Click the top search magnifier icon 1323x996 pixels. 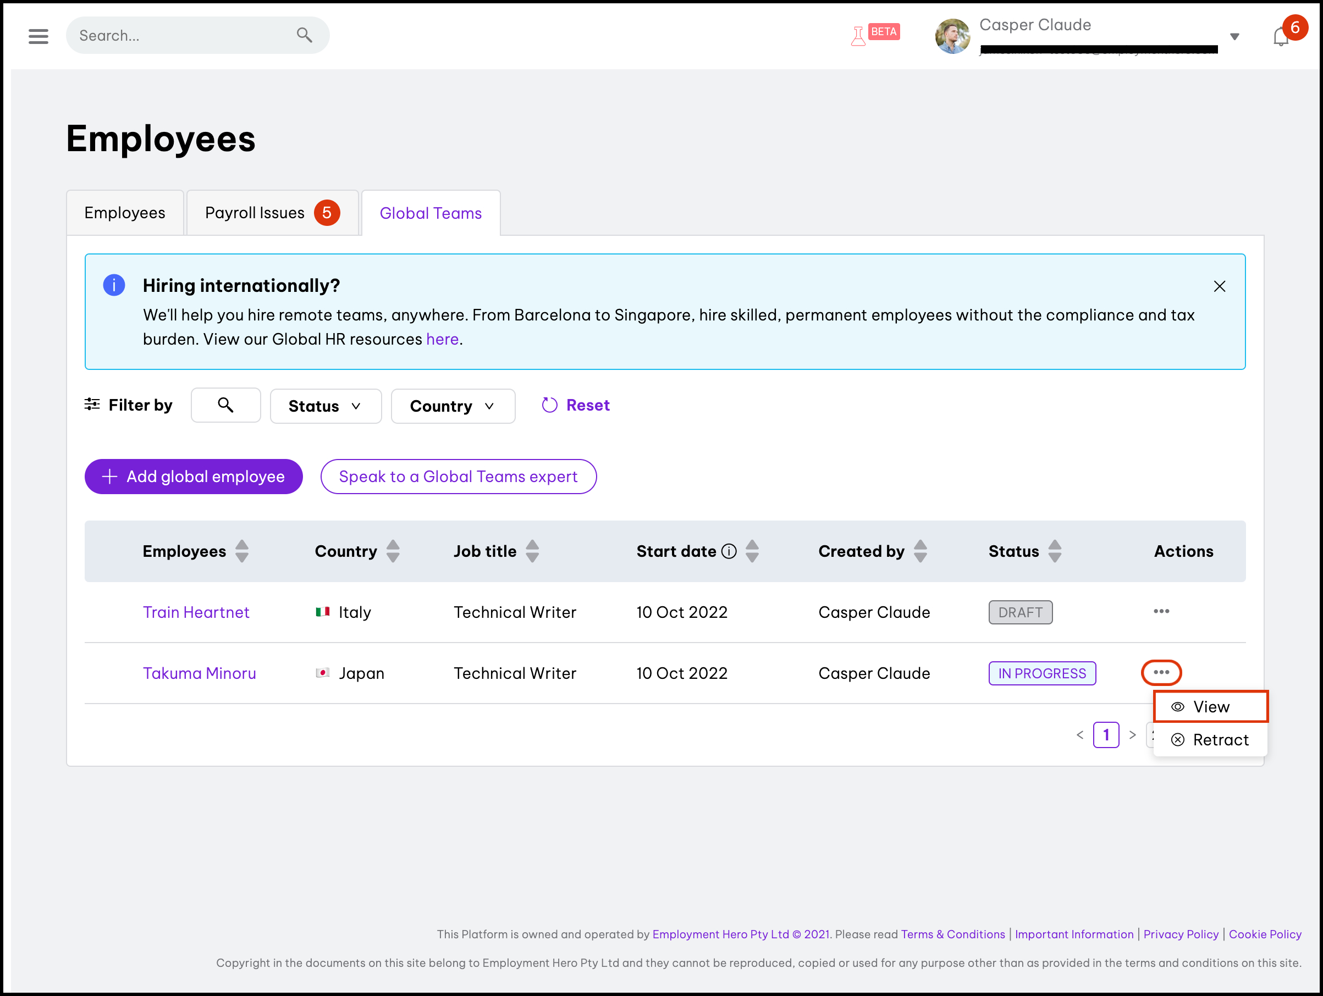(305, 35)
